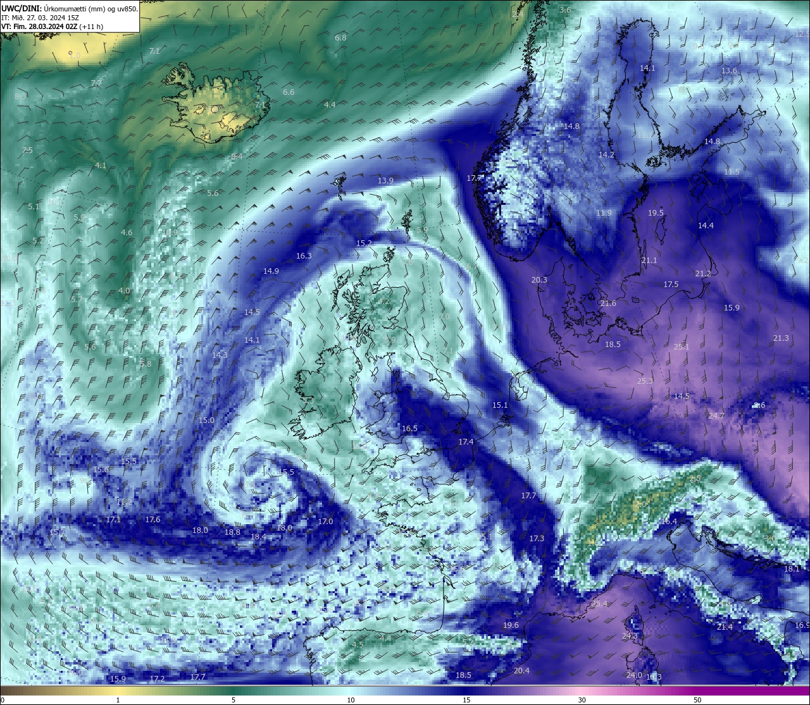Image resolution: width=810 pixels, height=705 pixels.
Task: Click the 20.4 value label
Action: point(521,670)
